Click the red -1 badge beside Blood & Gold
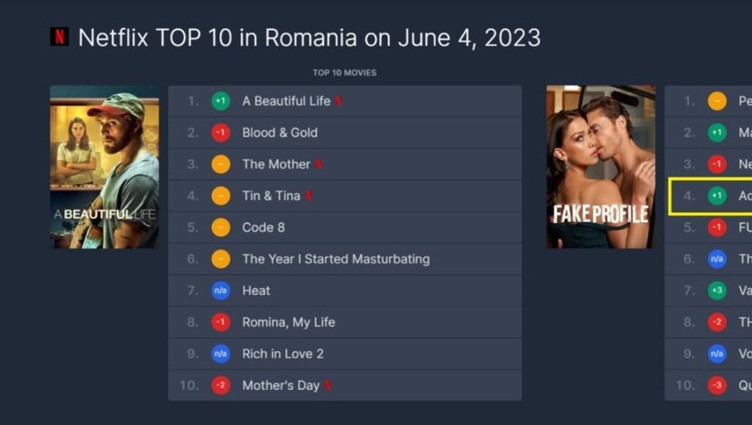The height and width of the screenshot is (425, 752). pyautogui.click(x=221, y=133)
